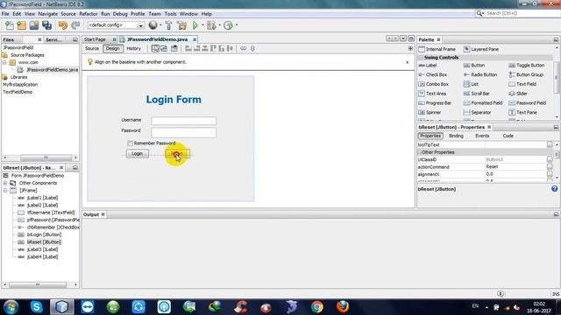Viewport: 561px width, 315px height.
Task: Open the File menu
Action: coord(5,14)
